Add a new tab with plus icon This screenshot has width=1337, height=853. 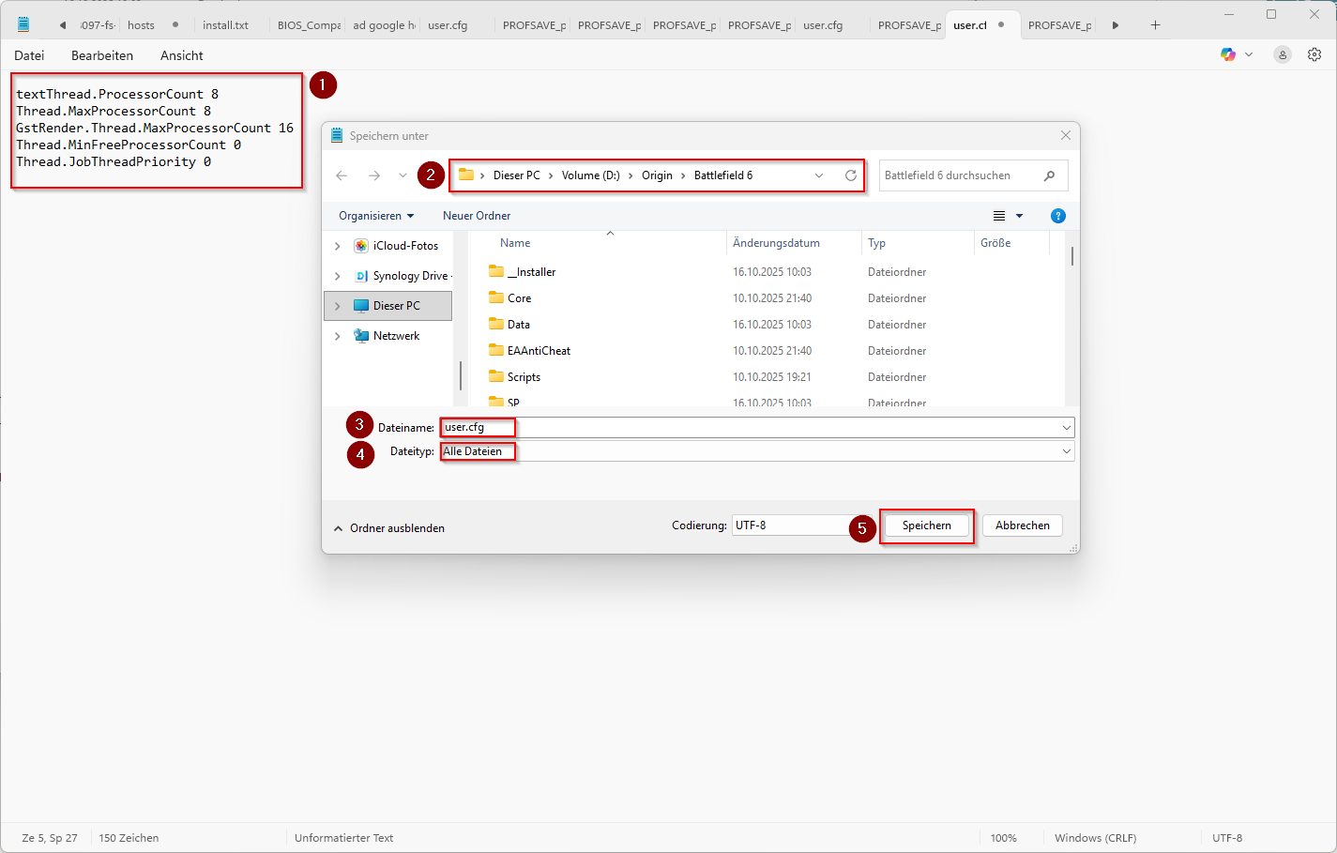click(1155, 25)
